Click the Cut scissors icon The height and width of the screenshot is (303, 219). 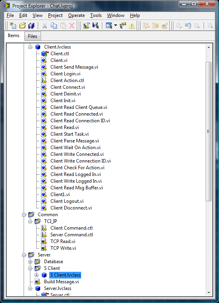click(45, 26)
